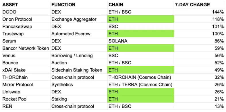Viewport: 226px width, 112px height.
Task: Select the ASSET column header cell
Action: pyautogui.click(x=26, y=5)
